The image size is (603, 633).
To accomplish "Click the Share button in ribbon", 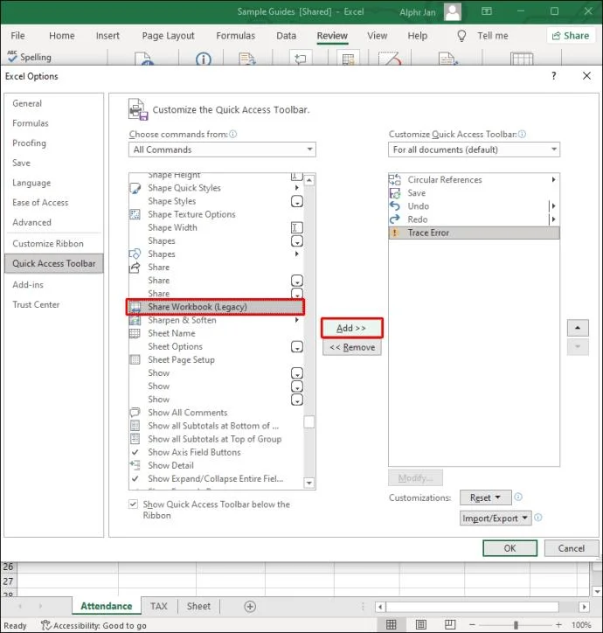I will (571, 36).
